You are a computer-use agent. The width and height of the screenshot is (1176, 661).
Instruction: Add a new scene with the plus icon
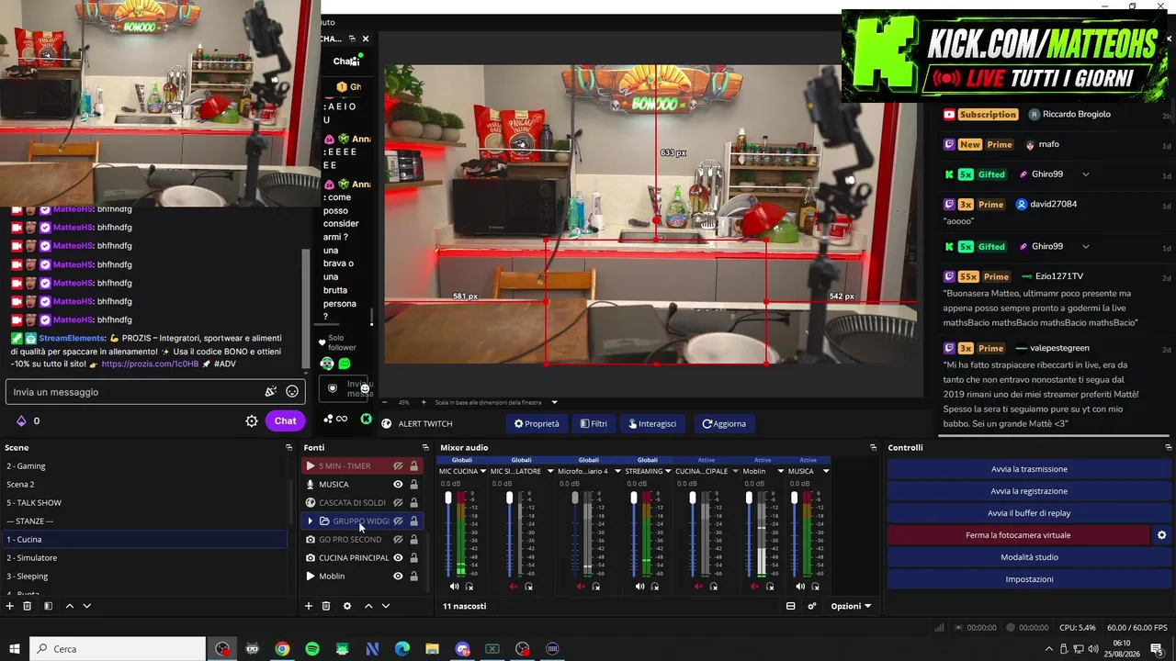[10, 606]
